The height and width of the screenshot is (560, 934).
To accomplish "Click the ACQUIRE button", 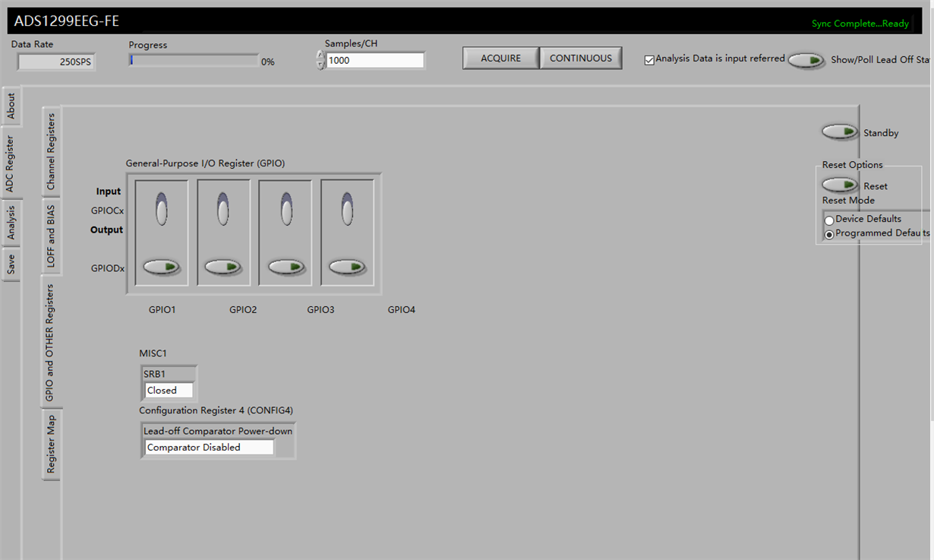I will (x=501, y=58).
